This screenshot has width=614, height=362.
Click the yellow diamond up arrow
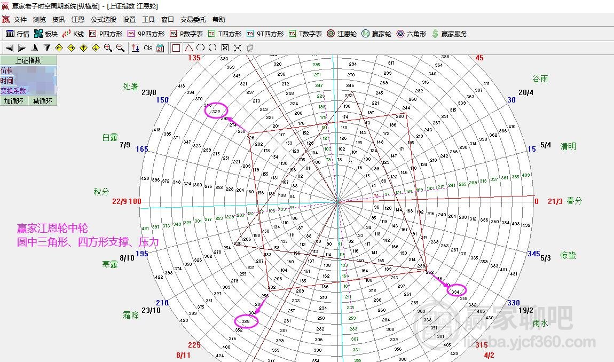(83, 48)
